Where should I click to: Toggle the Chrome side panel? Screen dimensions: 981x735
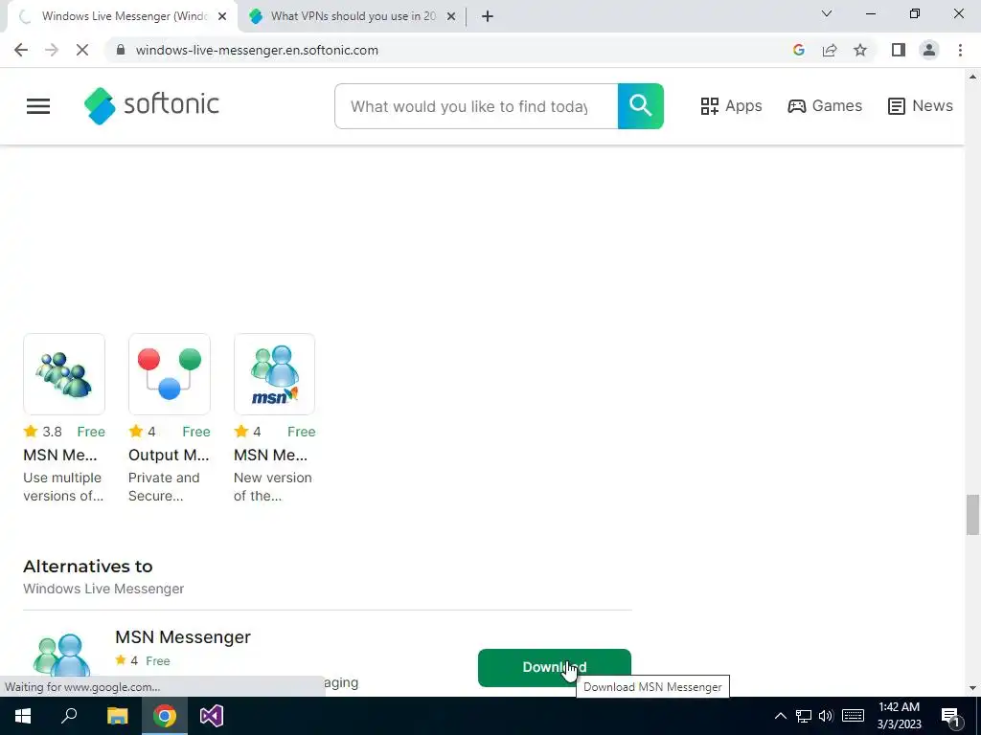click(x=899, y=50)
